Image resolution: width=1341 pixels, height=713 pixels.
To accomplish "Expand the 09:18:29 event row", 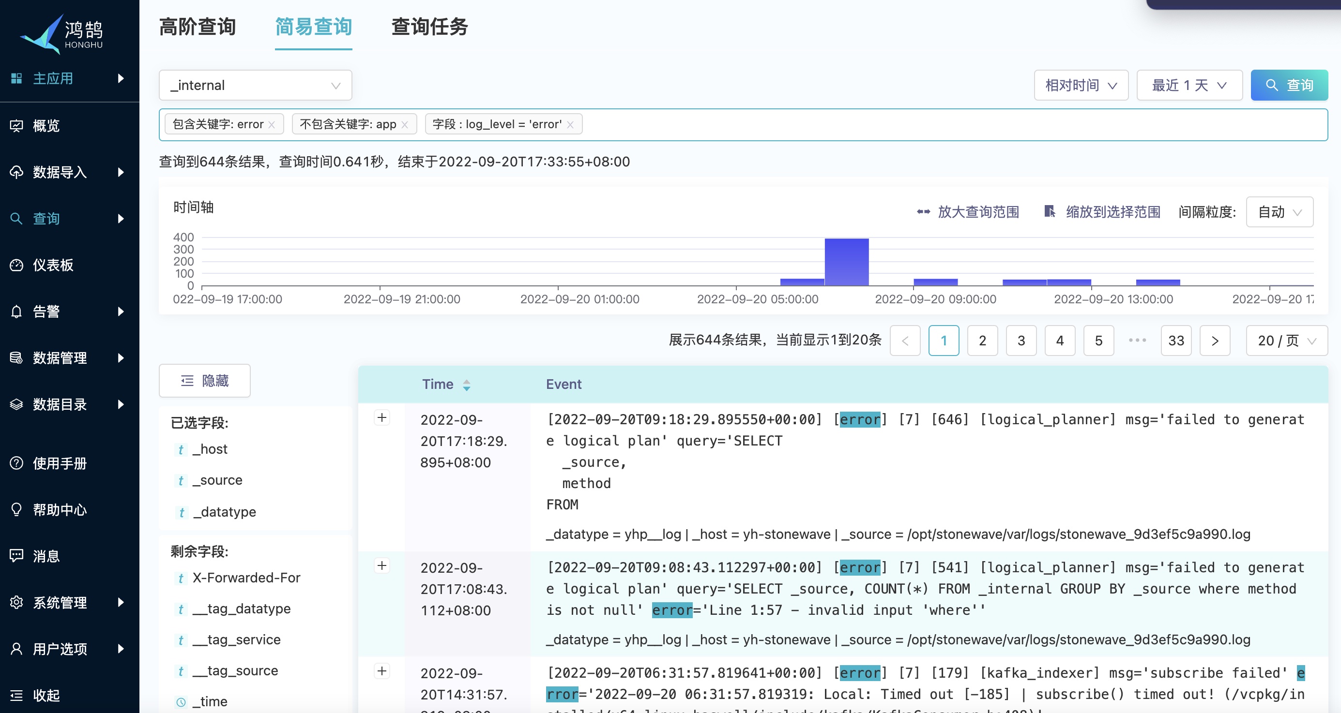I will click(x=382, y=417).
